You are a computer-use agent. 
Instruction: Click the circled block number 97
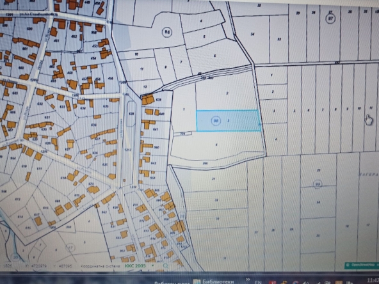330,19
